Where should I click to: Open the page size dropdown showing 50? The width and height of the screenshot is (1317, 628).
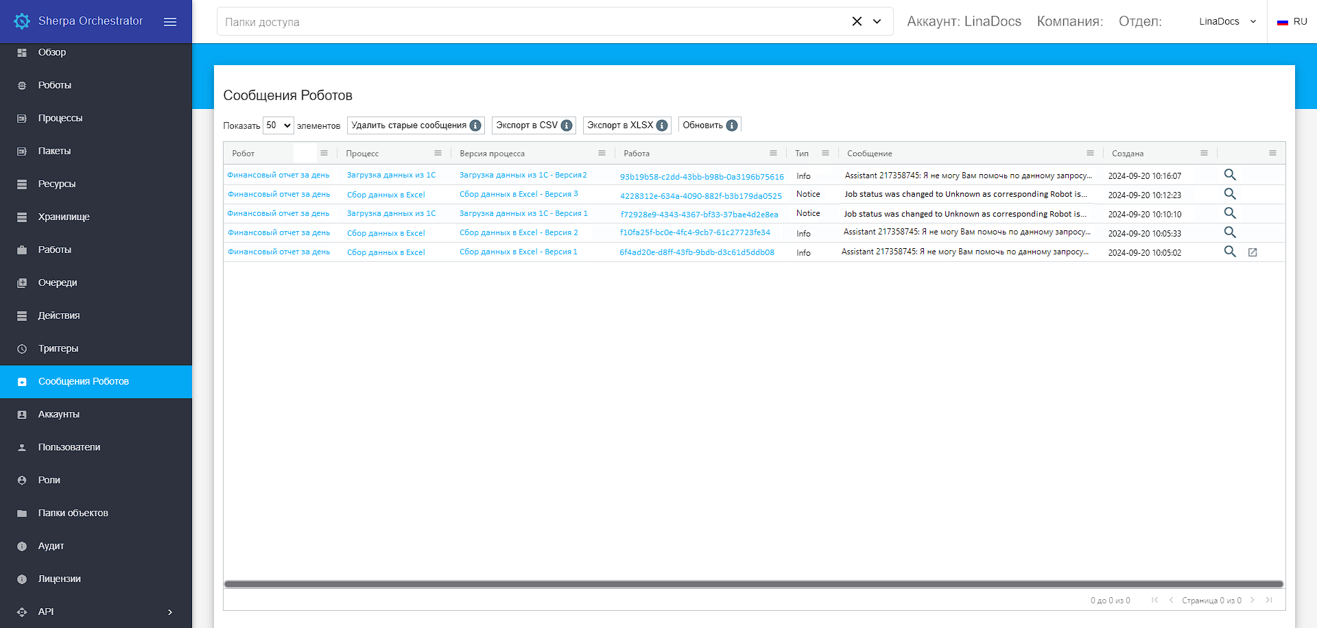278,125
